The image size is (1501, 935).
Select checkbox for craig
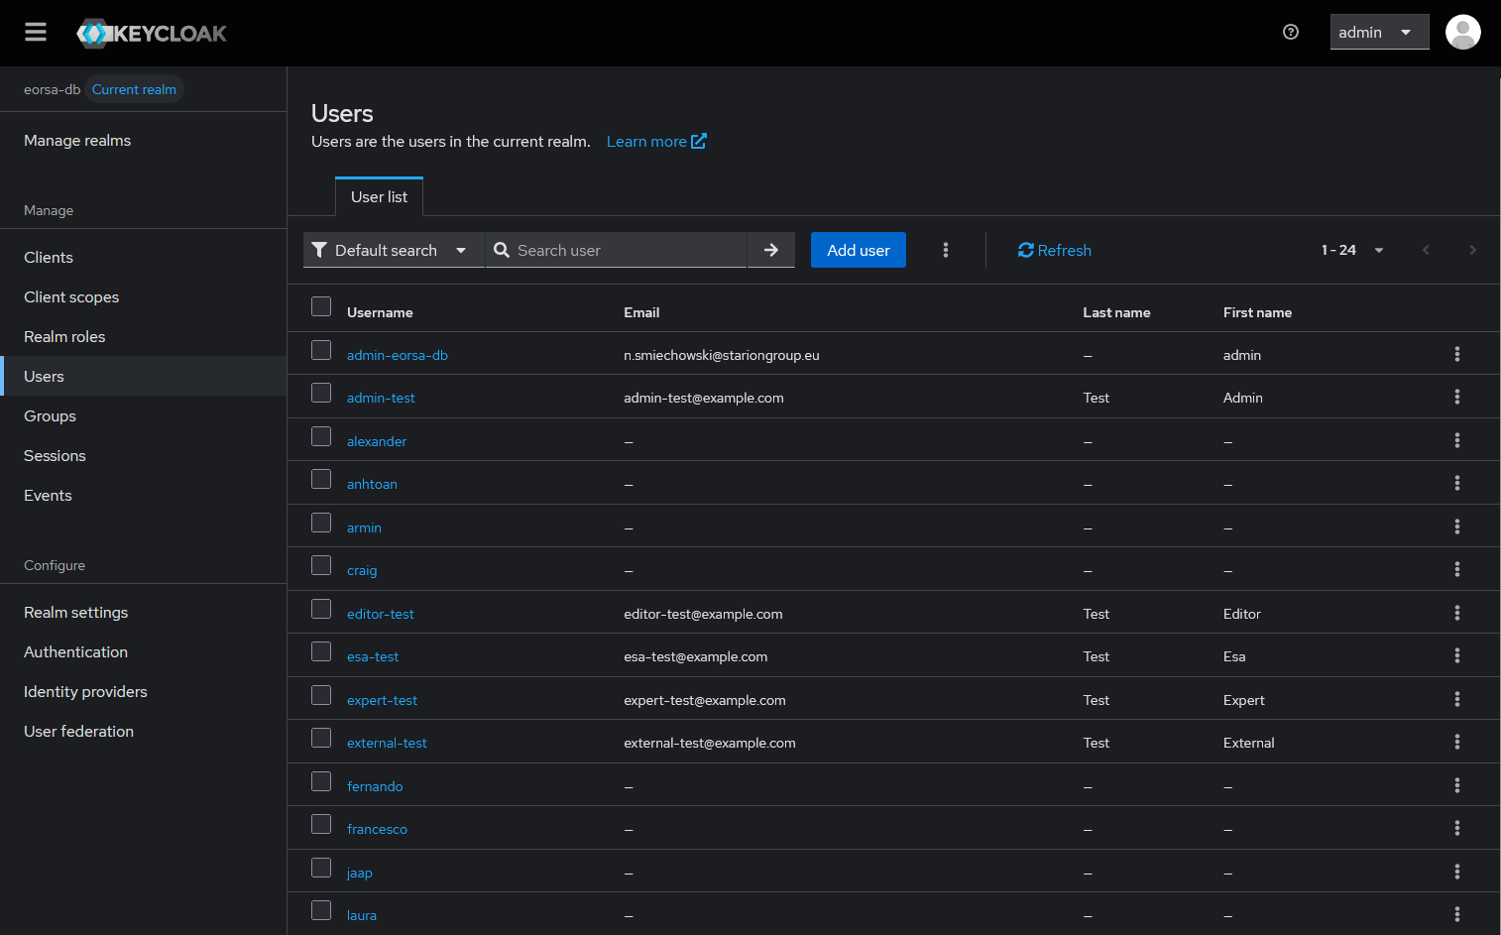coord(321,565)
